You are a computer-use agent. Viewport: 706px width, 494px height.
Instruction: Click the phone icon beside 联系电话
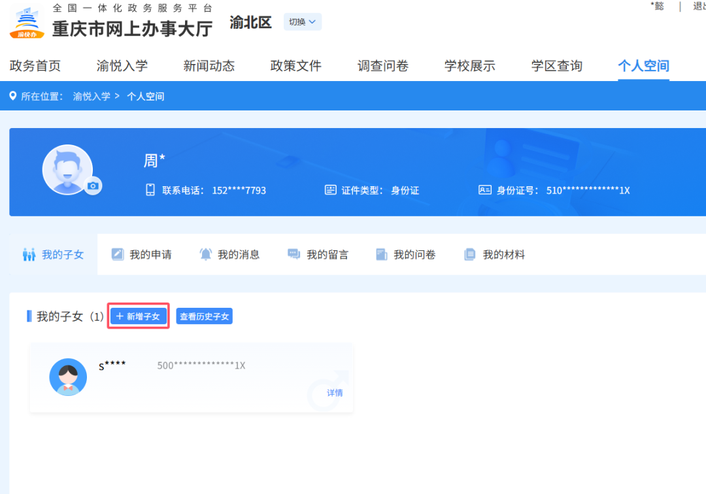pyautogui.click(x=150, y=190)
